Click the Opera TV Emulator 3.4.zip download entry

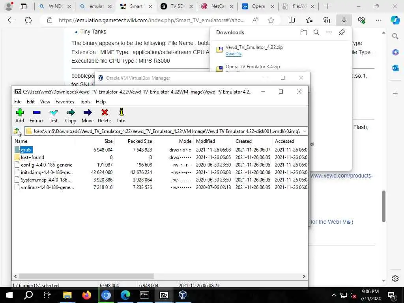coord(252,67)
